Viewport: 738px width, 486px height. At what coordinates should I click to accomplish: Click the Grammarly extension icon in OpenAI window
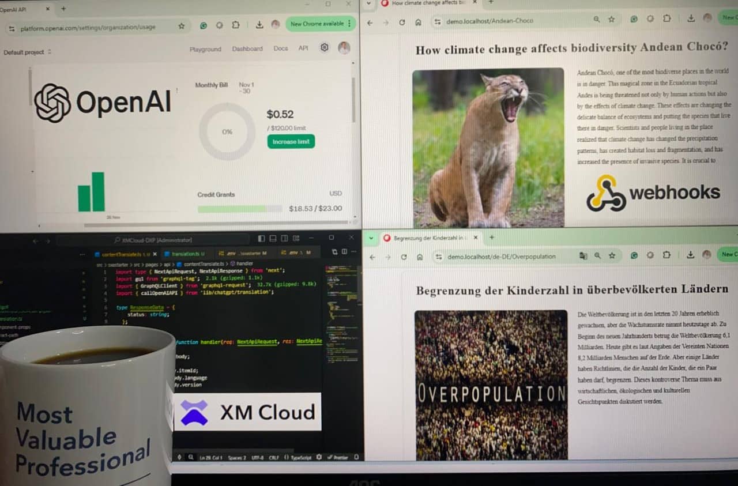204,25
